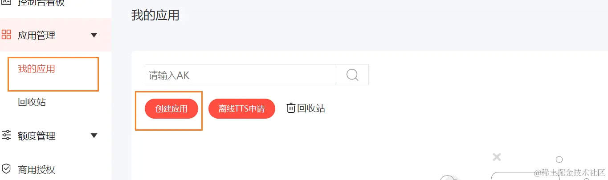
Task: Expand 额度管理 with its arrow
Action: pyautogui.click(x=94, y=136)
